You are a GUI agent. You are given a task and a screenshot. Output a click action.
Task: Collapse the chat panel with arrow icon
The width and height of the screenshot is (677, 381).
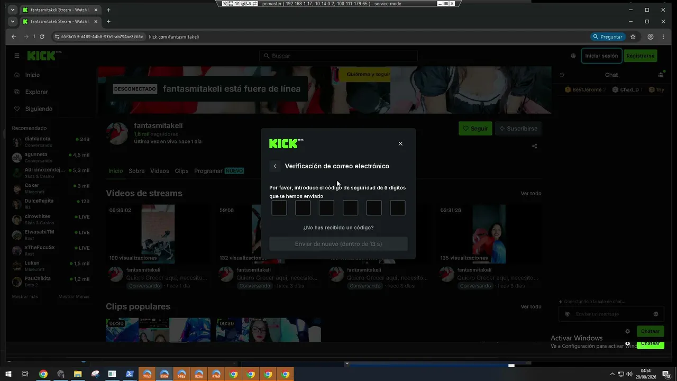(x=562, y=75)
